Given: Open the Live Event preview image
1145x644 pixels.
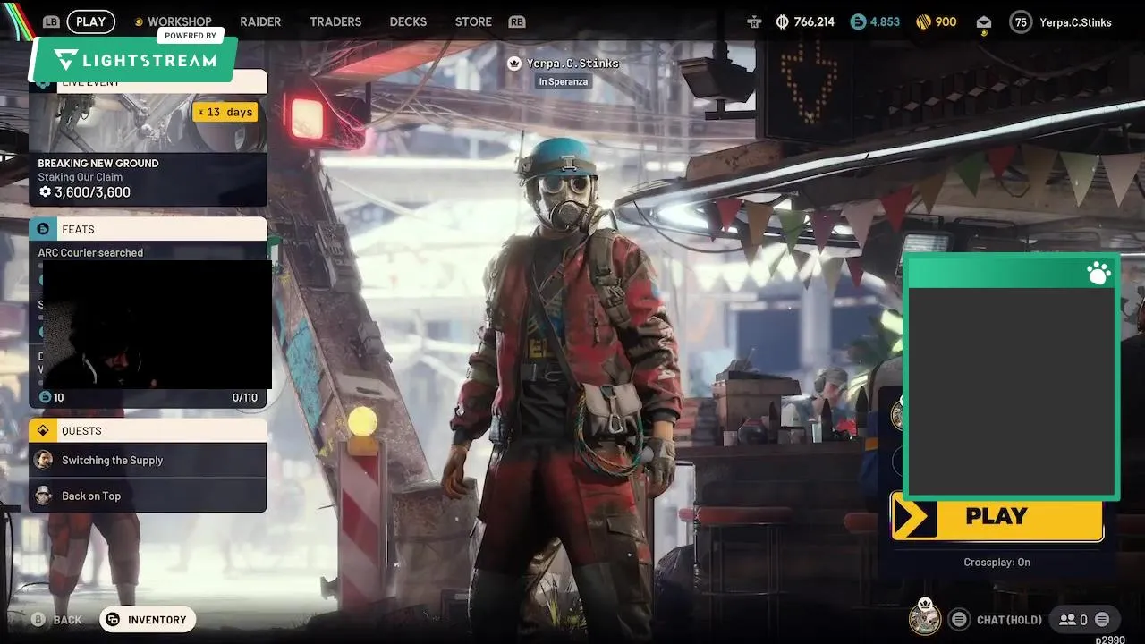Looking at the screenshot, I should coord(148,123).
